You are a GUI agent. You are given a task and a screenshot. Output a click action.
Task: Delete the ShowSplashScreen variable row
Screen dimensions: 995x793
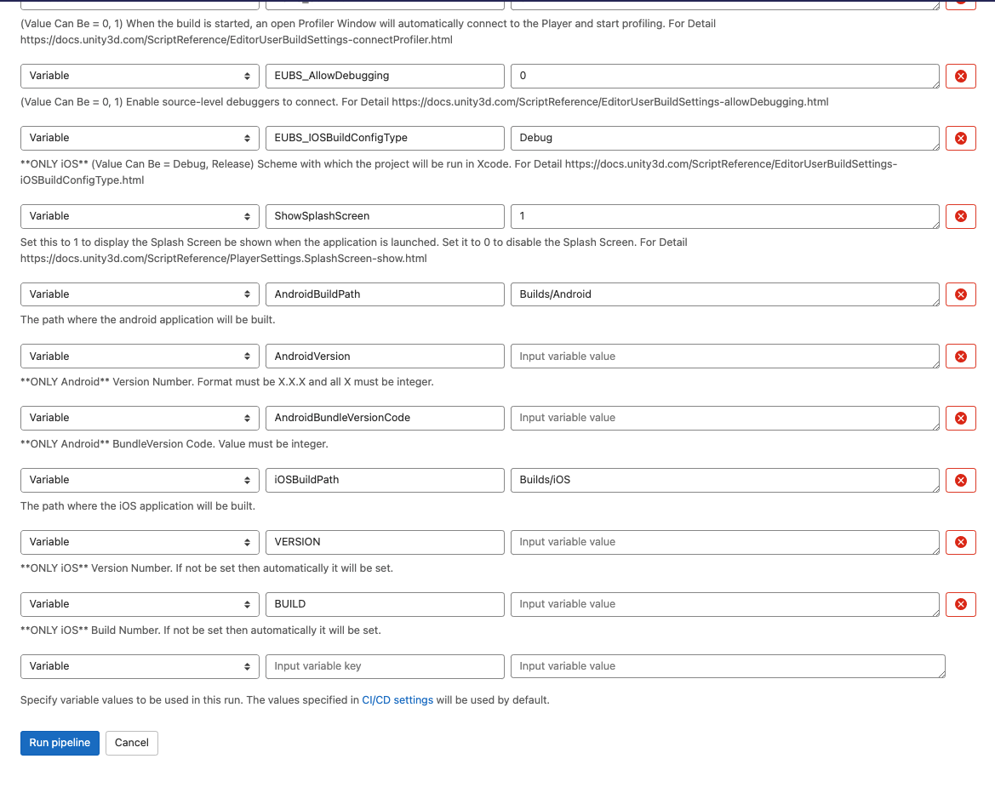960,216
